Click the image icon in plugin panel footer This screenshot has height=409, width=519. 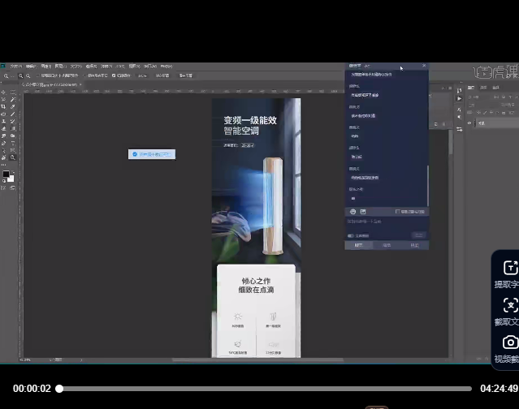(363, 212)
